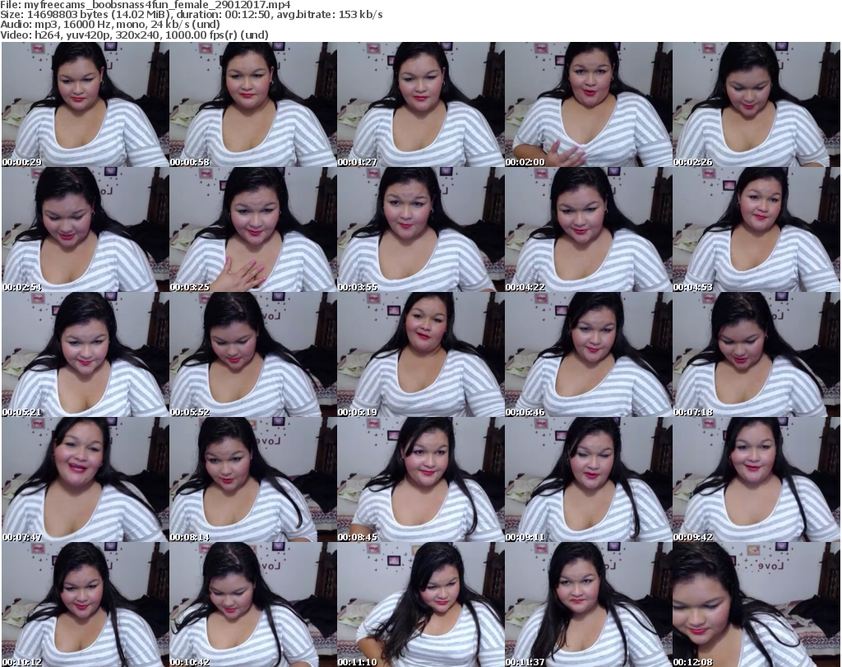Select the thumbnail at 00:09:11
The width and height of the screenshot is (842, 667).
pos(588,479)
